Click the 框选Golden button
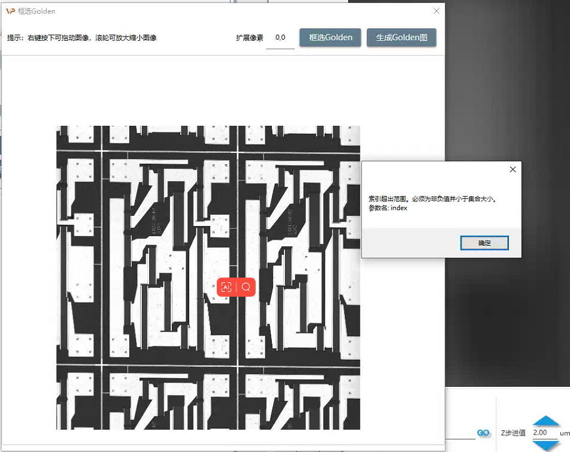This screenshot has height=452, width=570. (x=330, y=38)
